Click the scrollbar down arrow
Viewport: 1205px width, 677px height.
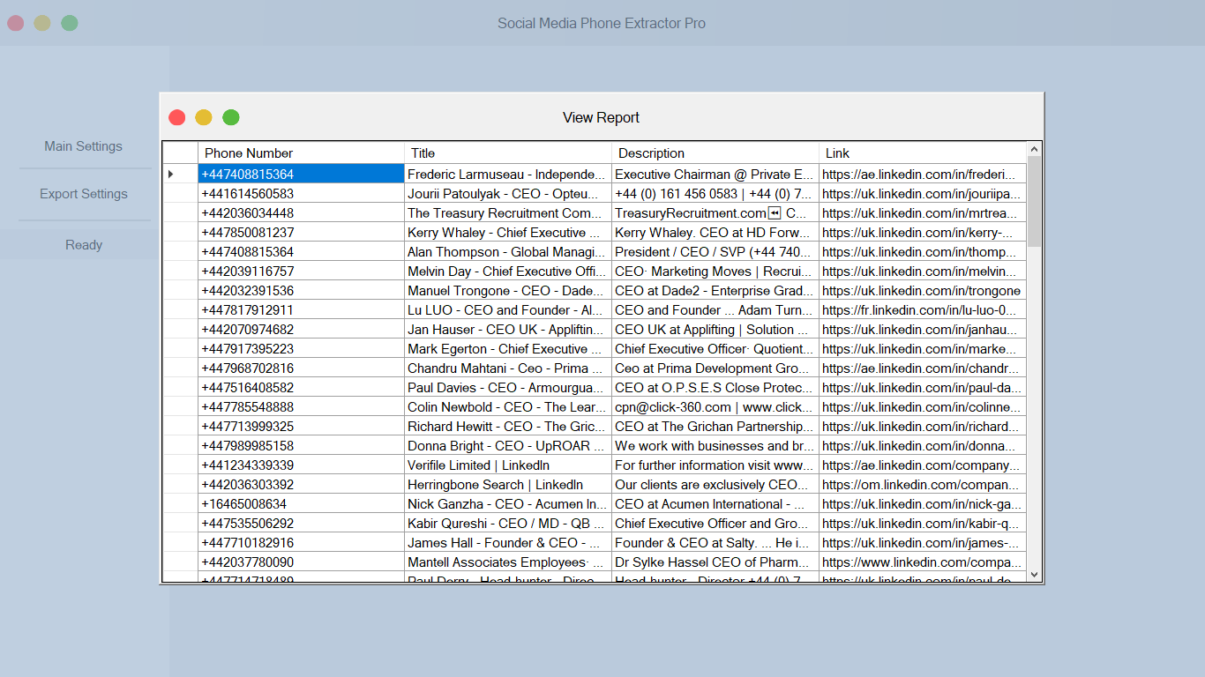pyautogui.click(x=1035, y=574)
